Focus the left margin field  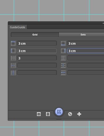coord(37,51)
